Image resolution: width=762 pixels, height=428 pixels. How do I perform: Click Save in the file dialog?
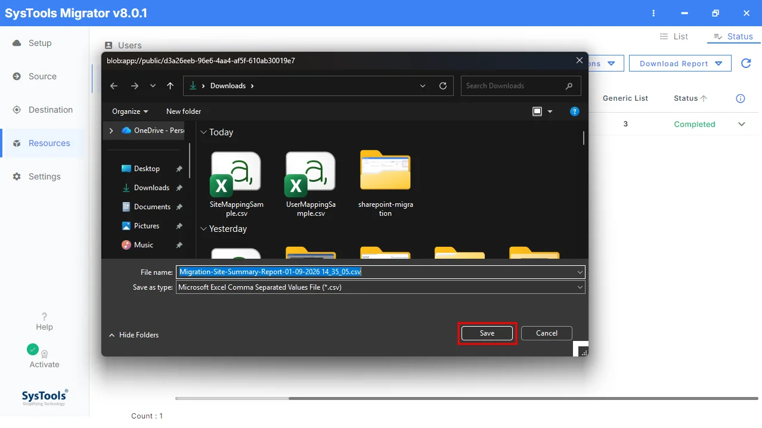pyautogui.click(x=487, y=333)
